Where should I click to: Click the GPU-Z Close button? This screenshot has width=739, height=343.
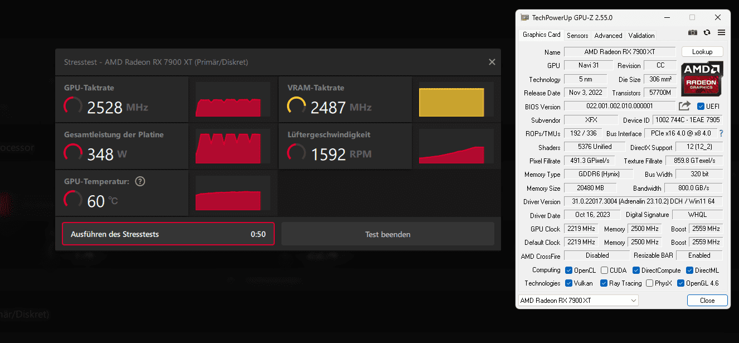click(x=707, y=301)
